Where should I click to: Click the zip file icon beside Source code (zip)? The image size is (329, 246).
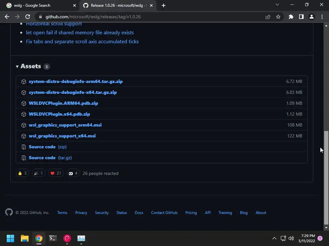(24, 147)
